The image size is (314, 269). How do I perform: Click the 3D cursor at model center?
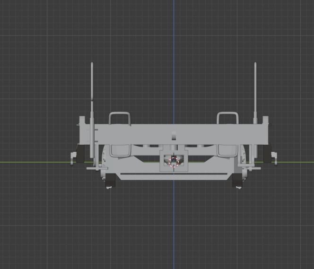tap(174, 162)
